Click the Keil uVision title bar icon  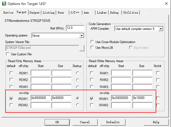pyautogui.click(x=4, y=4)
